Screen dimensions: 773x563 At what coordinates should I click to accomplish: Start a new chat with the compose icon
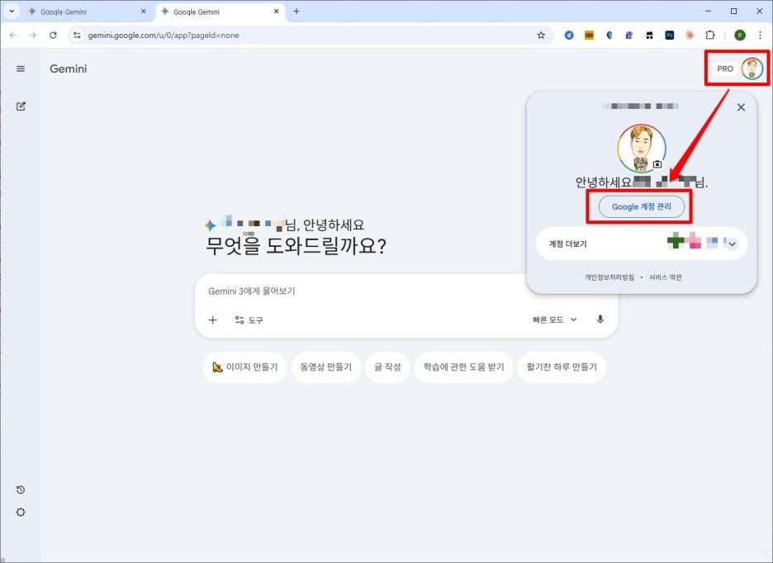point(21,106)
